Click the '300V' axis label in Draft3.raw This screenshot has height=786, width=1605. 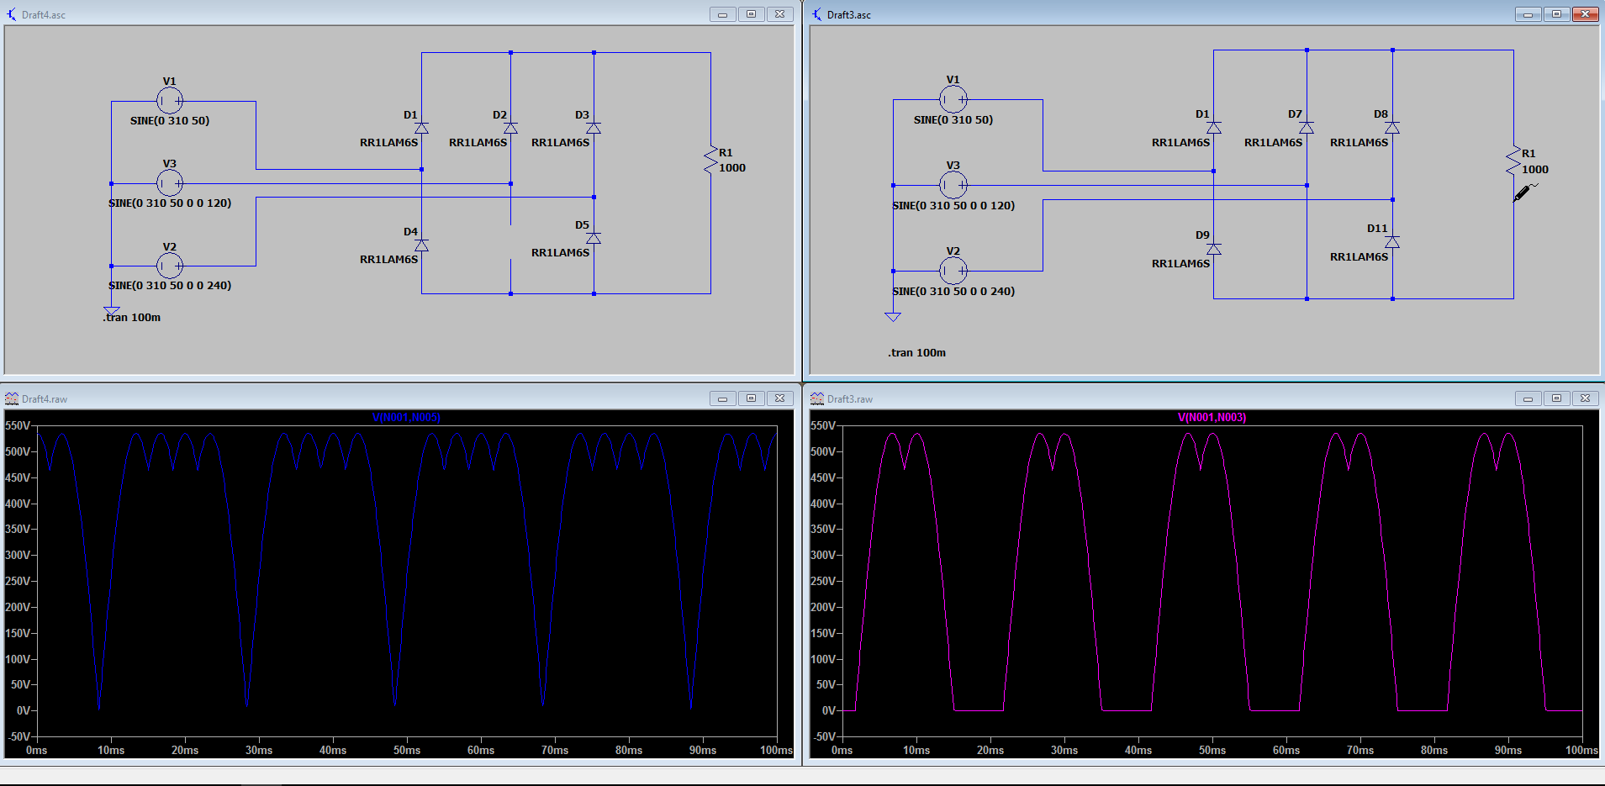tap(823, 556)
